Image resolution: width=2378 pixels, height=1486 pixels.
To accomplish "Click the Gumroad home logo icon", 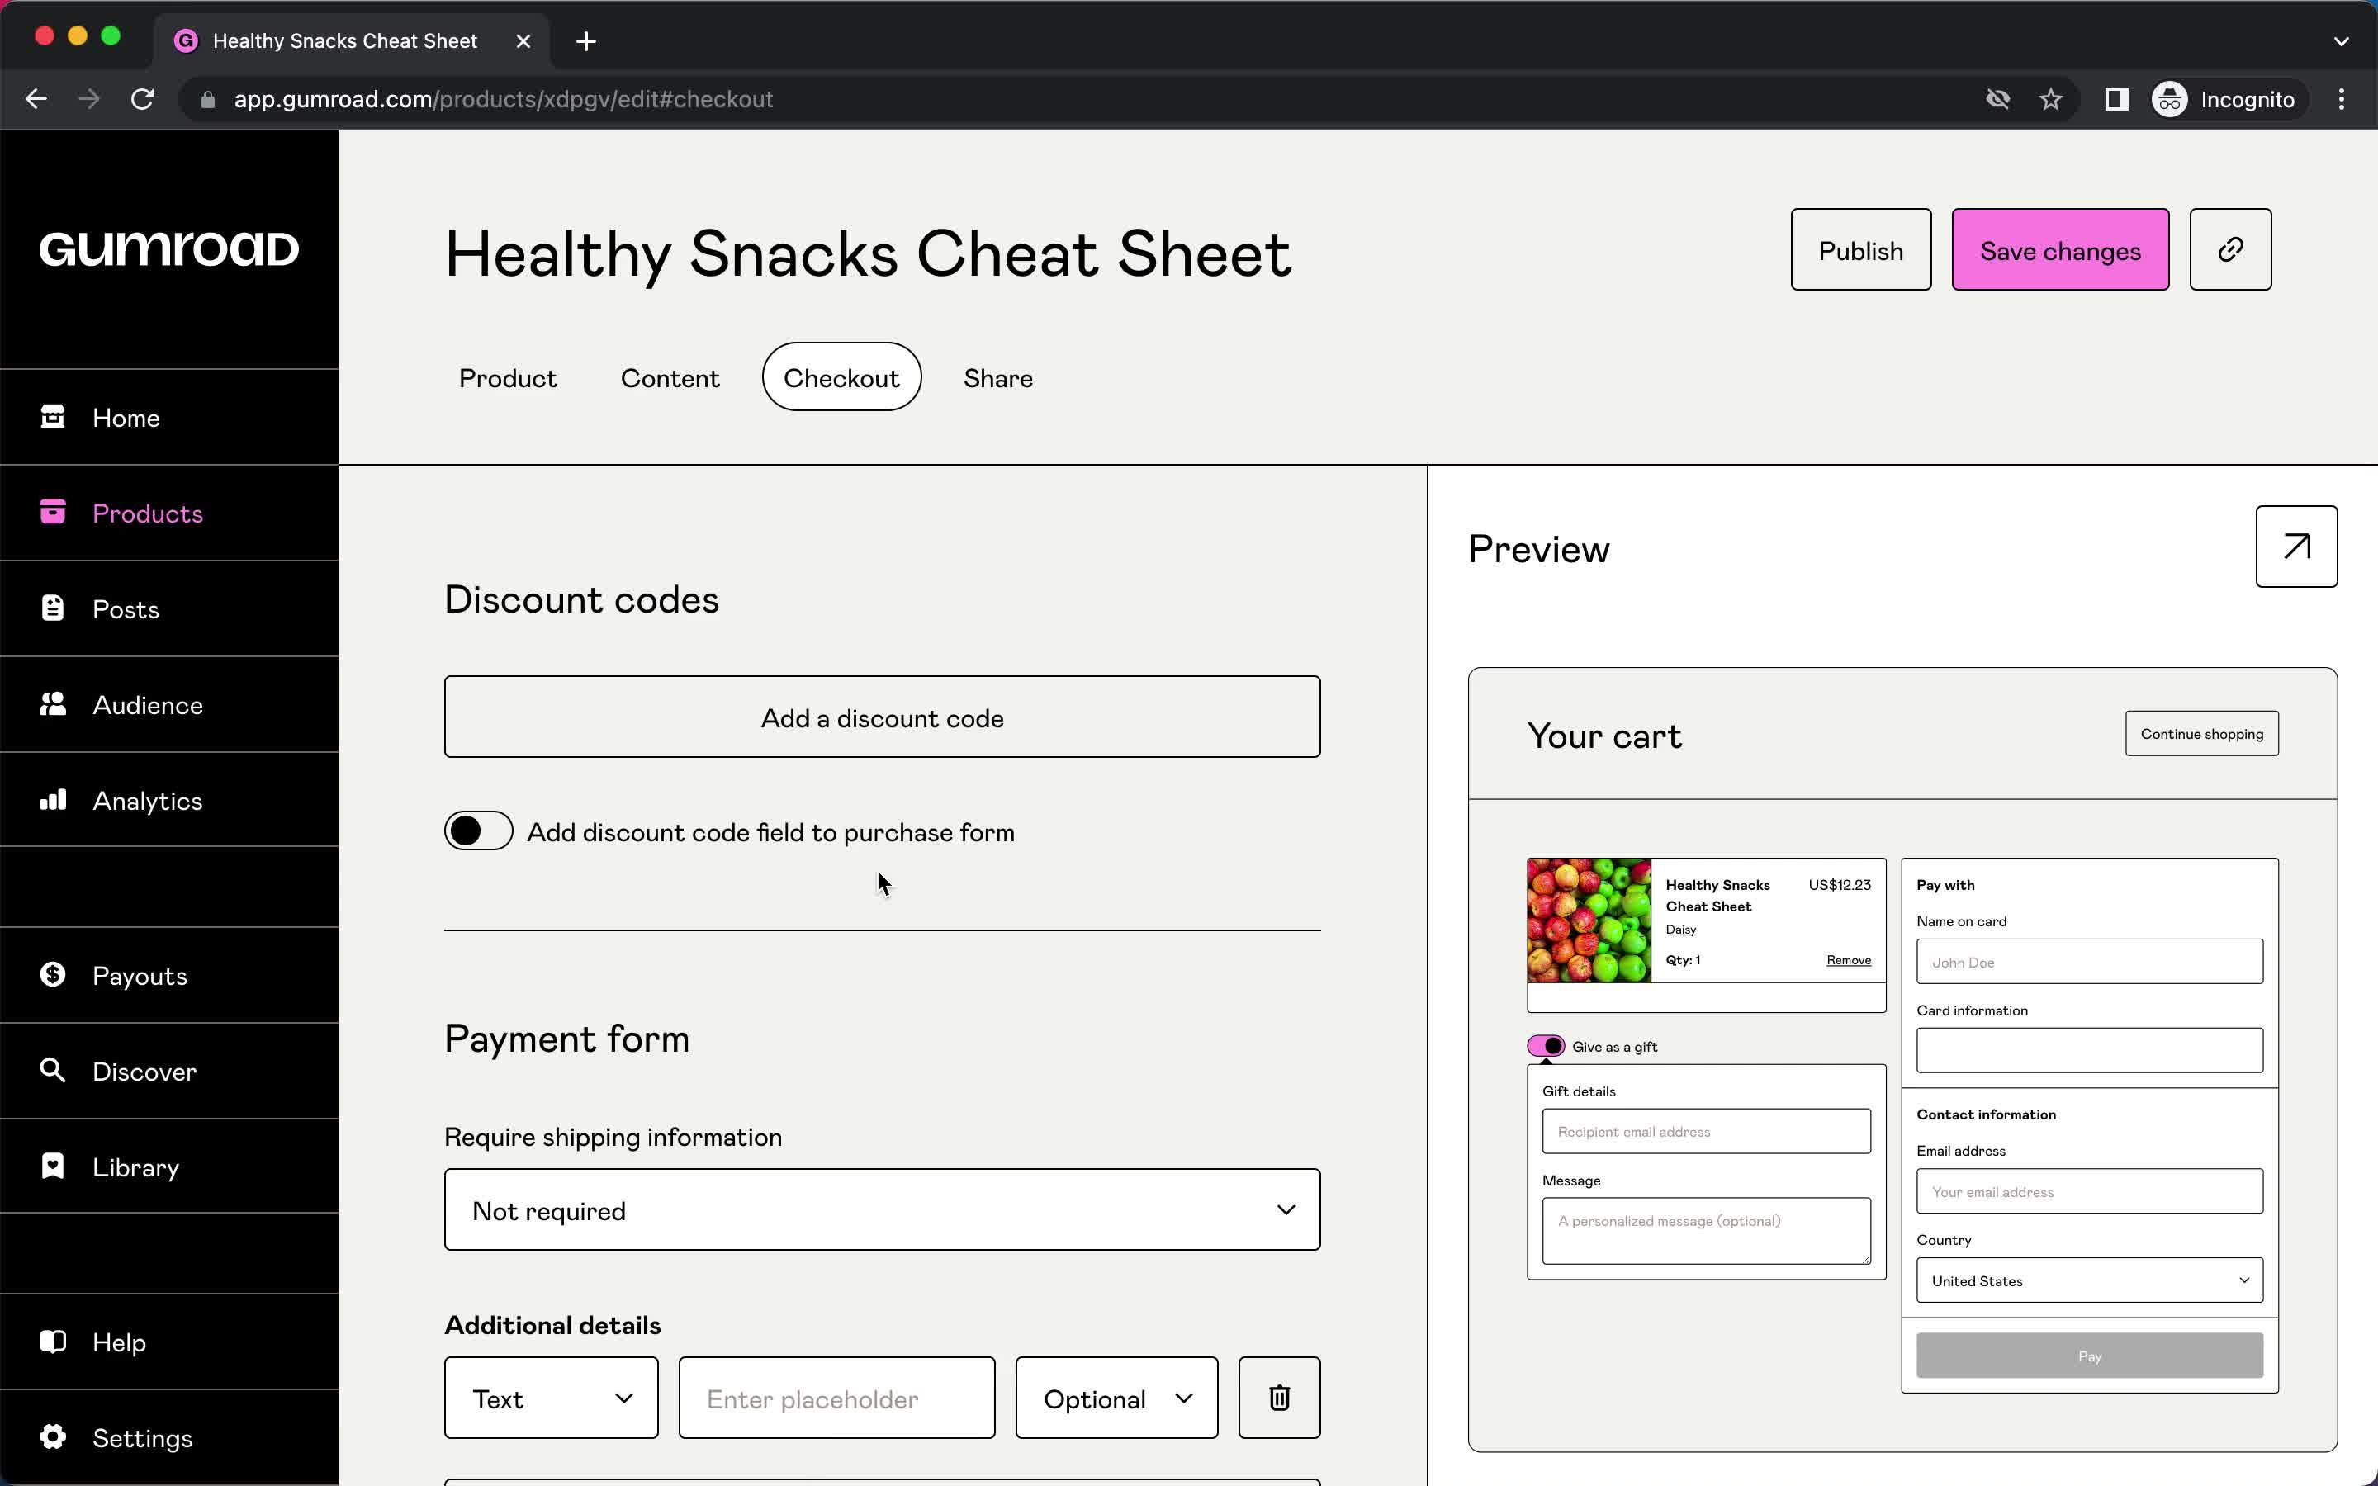I will (168, 248).
